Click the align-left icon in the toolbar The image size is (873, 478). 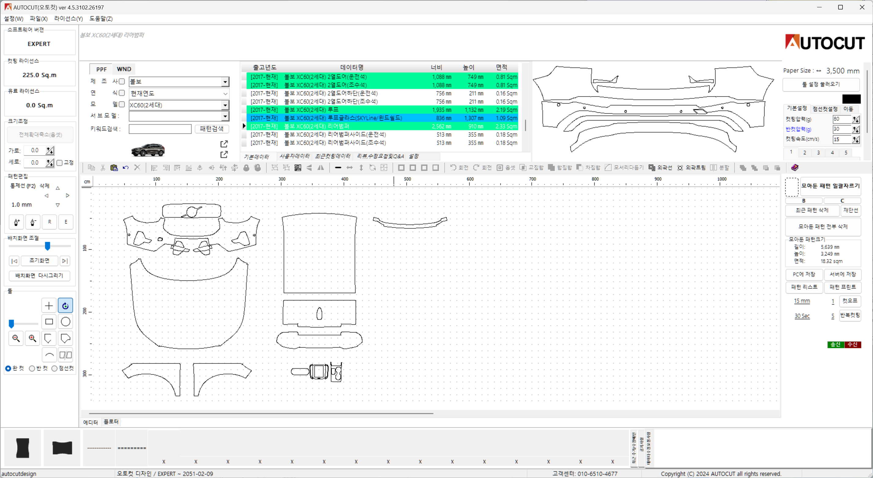(x=154, y=168)
